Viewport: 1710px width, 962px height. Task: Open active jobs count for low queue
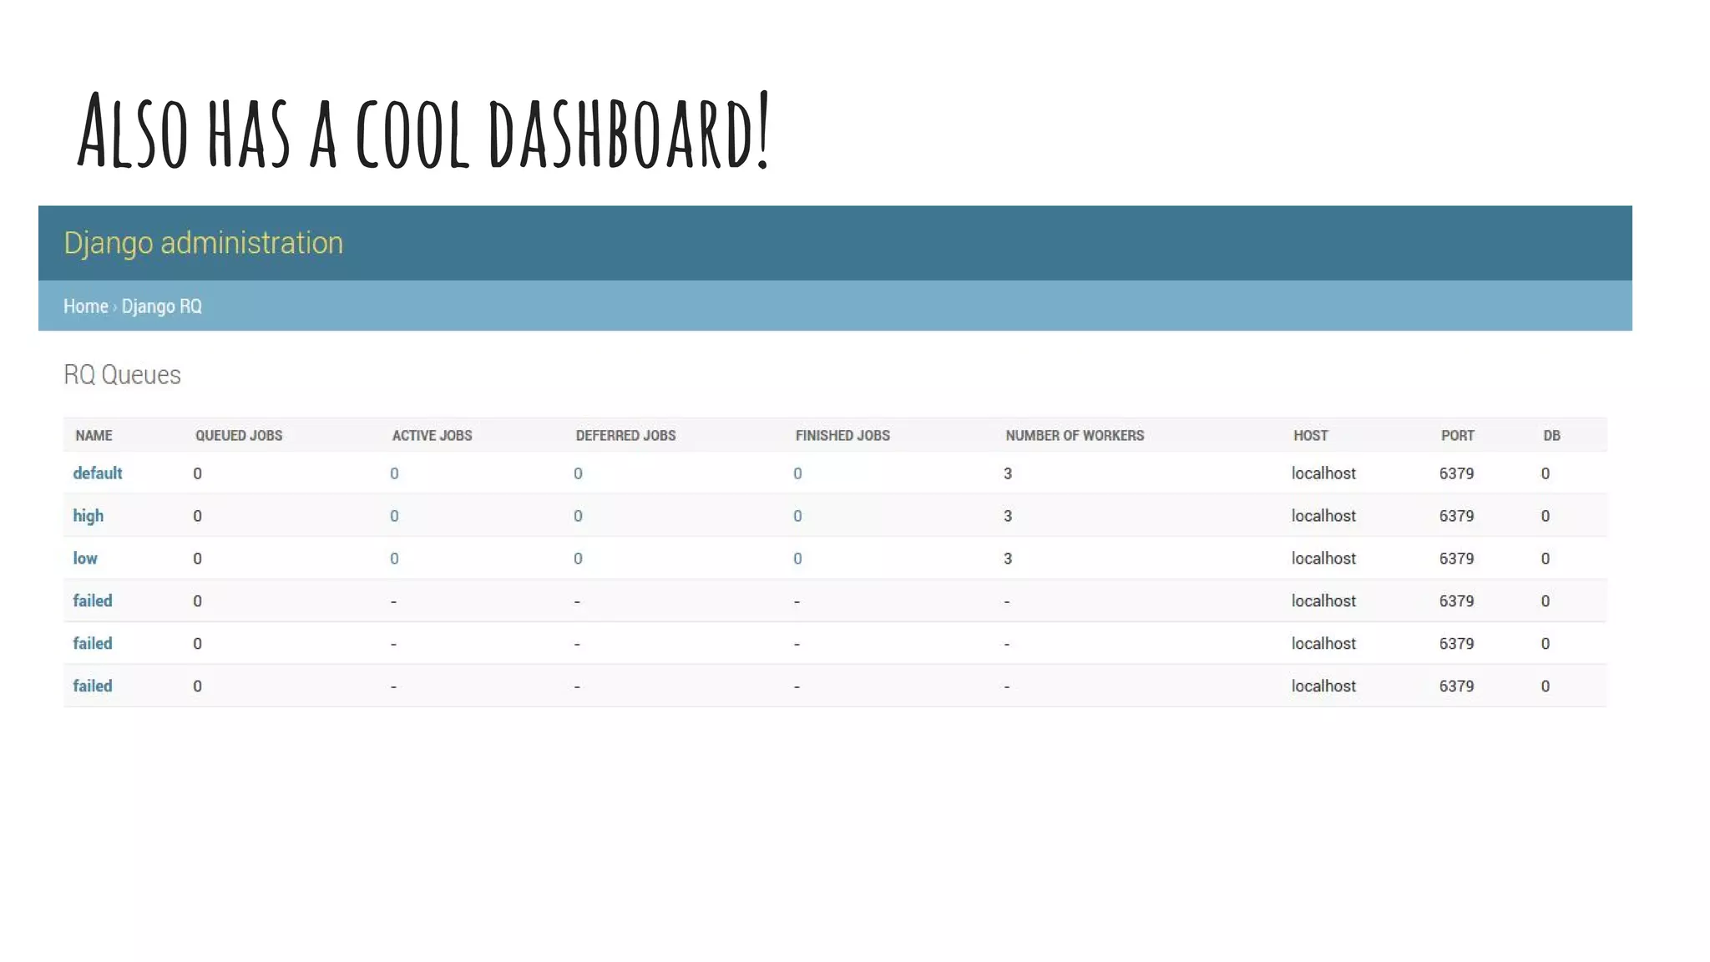pyautogui.click(x=394, y=559)
